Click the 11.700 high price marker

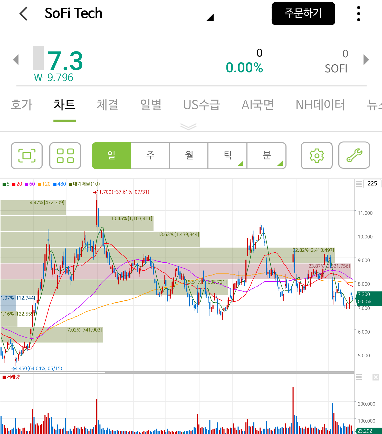pos(121,192)
